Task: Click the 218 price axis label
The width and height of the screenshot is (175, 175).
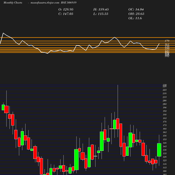Action: 164,93
